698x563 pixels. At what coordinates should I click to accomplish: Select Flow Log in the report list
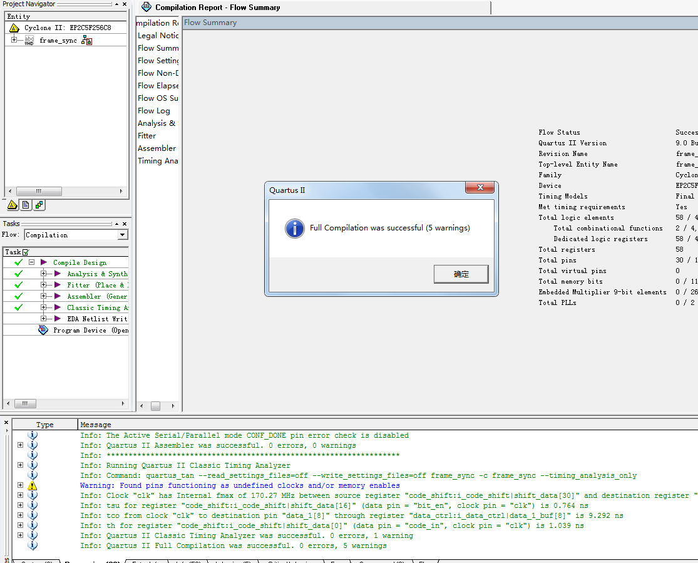(x=154, y=111)
